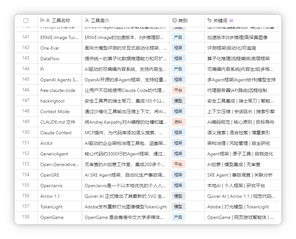The image size is (296, 239).
Task: Select the One-Eval tool name cell
Action: pyautogui.click(x=59, y=48)
